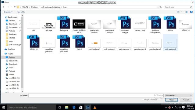Select the yash banberu 4 thumbnail
The width and height of the screenshot is (195, 110).
[x=140, y=43]
